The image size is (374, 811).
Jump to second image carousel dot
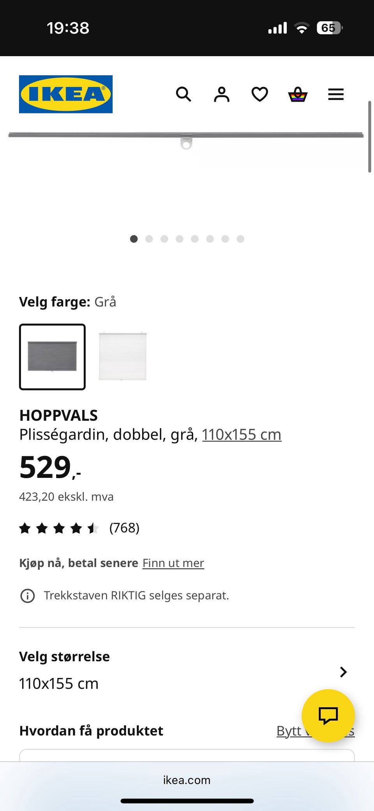tap(149, 239)
